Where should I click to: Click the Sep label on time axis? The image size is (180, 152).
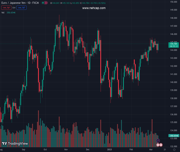23,150
